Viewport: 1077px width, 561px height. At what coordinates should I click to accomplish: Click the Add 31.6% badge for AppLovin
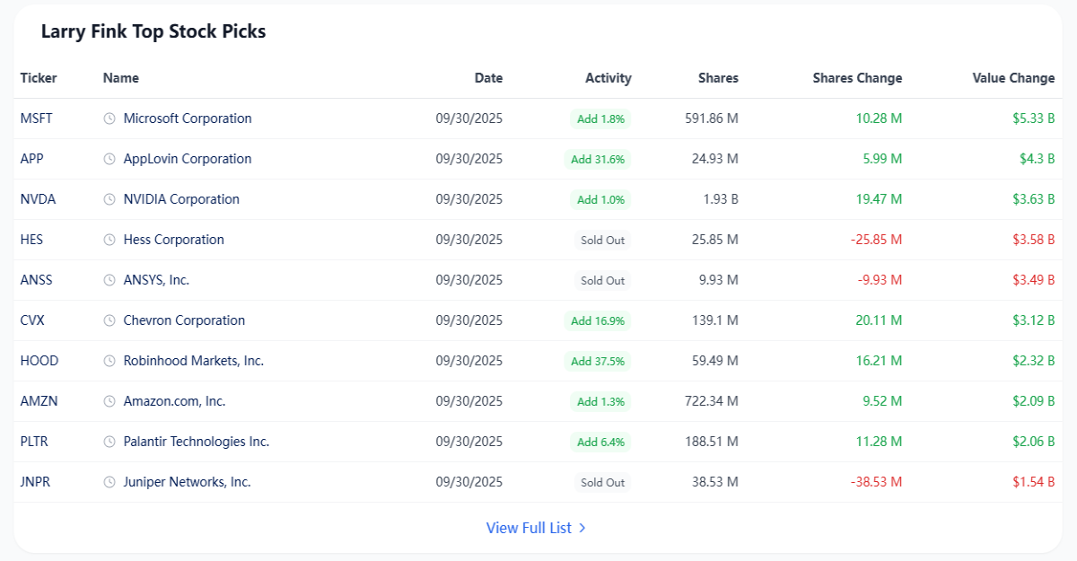tap(598, 159)
